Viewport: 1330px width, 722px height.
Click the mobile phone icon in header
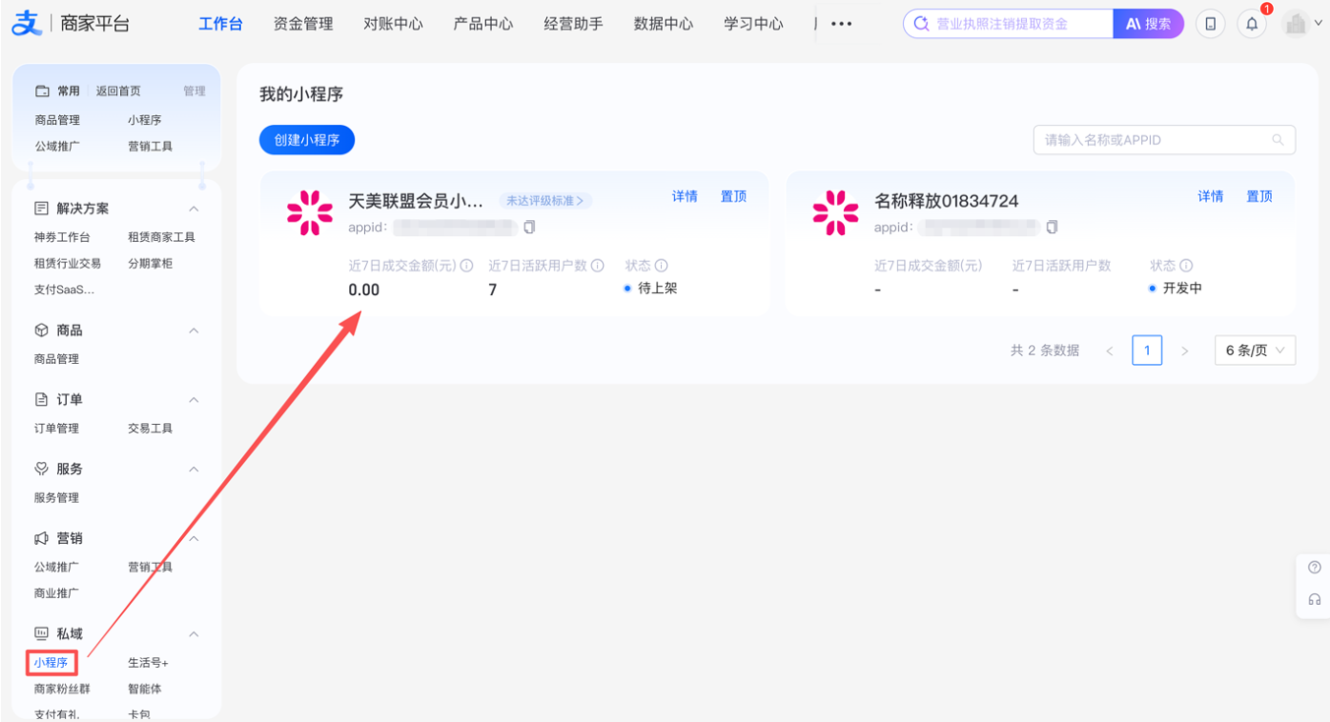click(x=1210, y=24)
